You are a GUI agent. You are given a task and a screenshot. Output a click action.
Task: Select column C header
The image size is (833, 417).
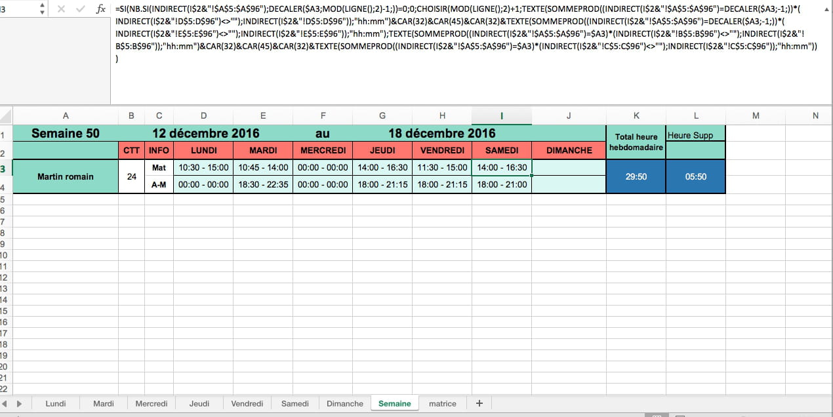pyautogui.click(x=159, y=116)
